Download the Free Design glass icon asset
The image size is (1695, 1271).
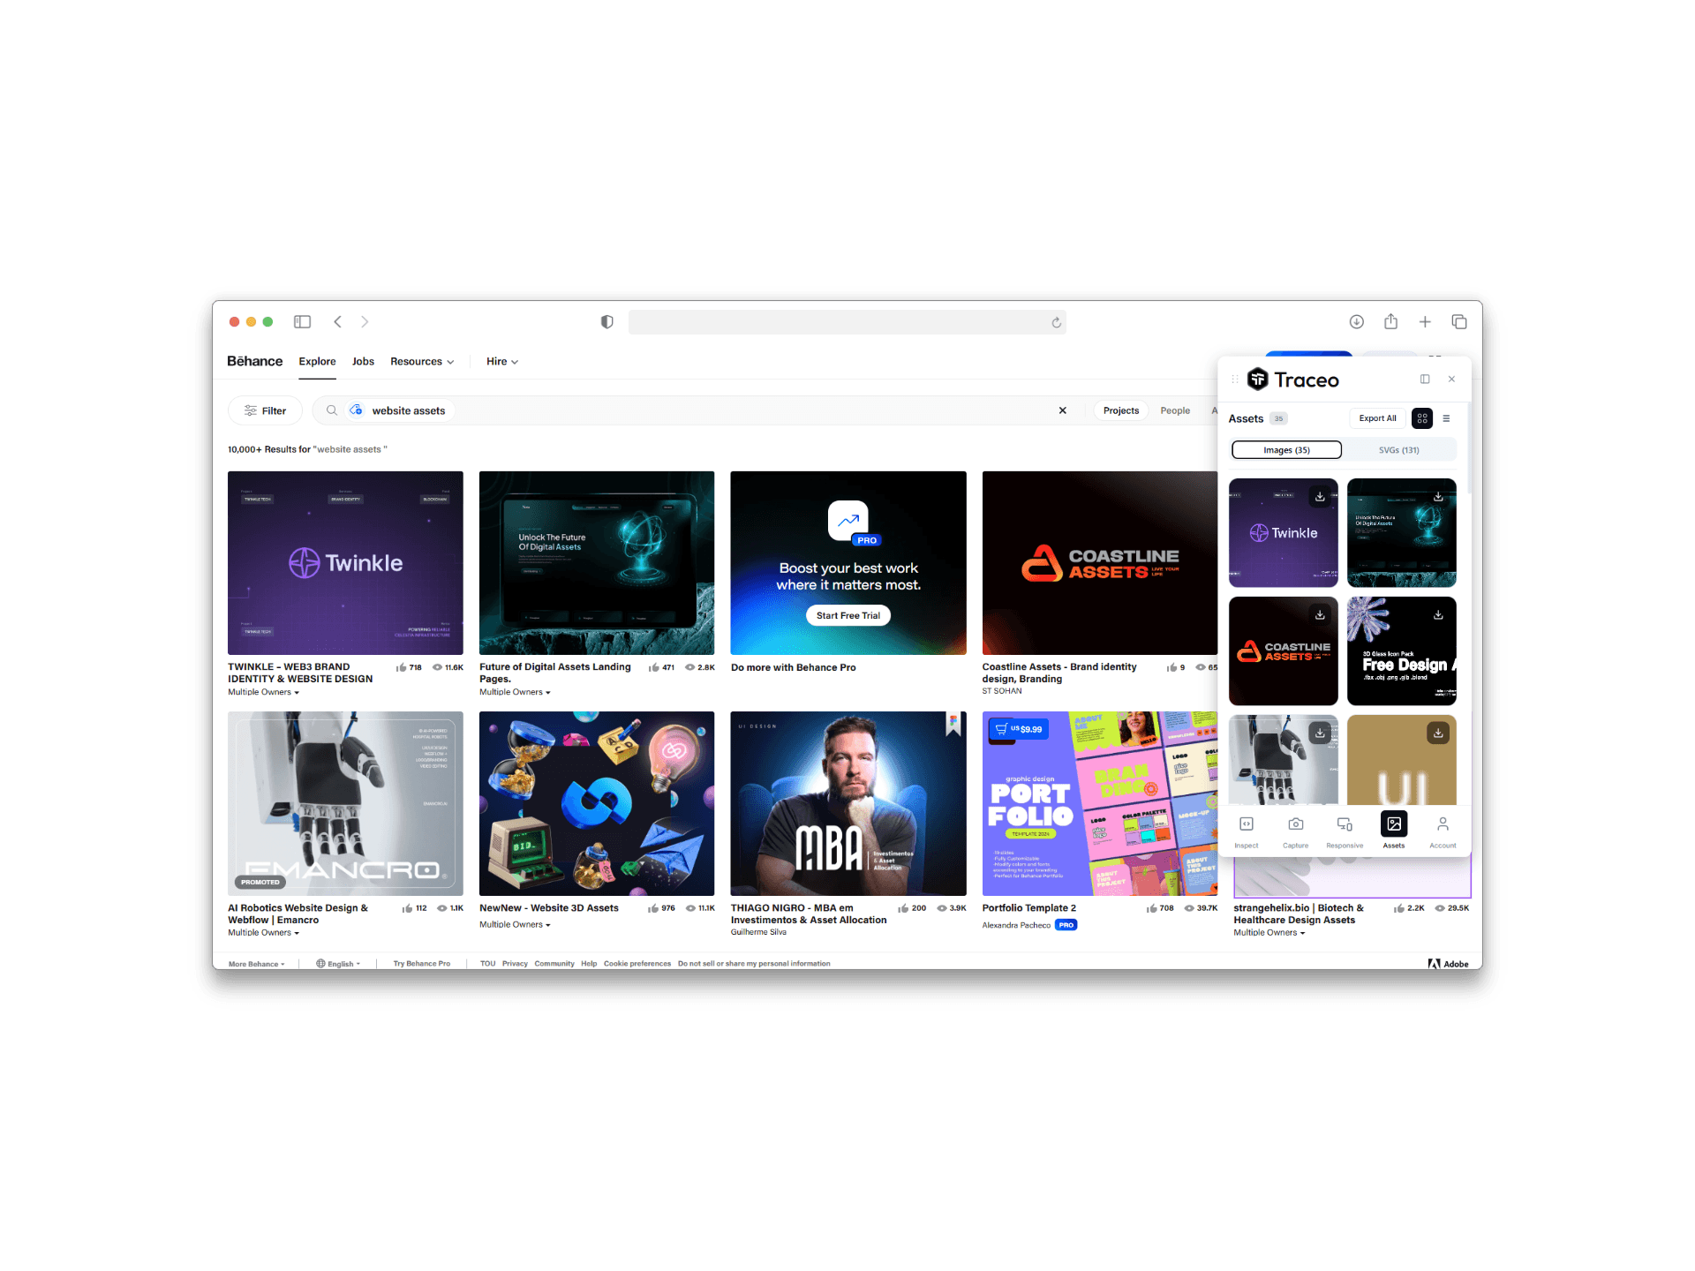[1438, 615]
